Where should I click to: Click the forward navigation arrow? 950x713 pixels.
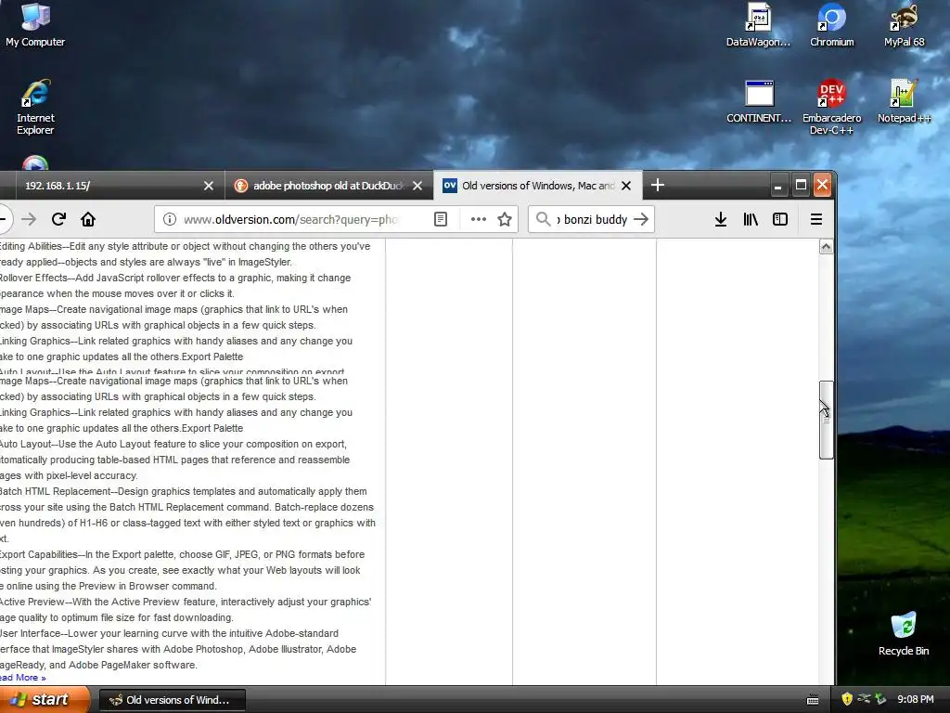pyautogui.click(x=29, y=219)
